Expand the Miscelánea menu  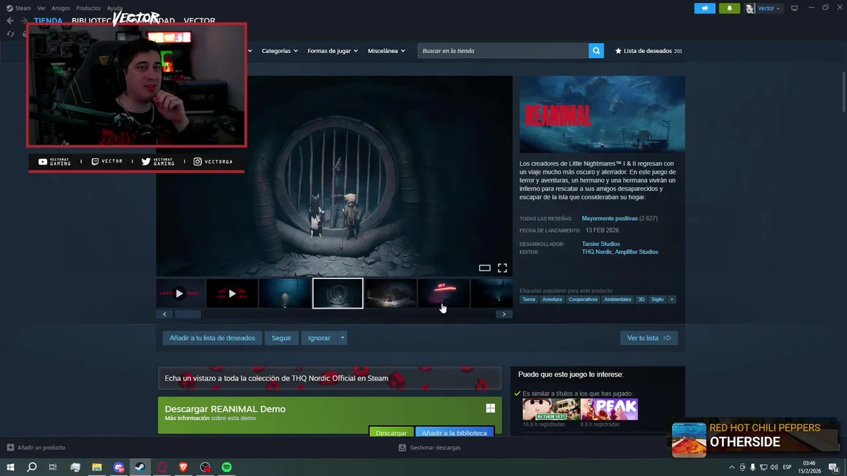click(x=386, y=51)
